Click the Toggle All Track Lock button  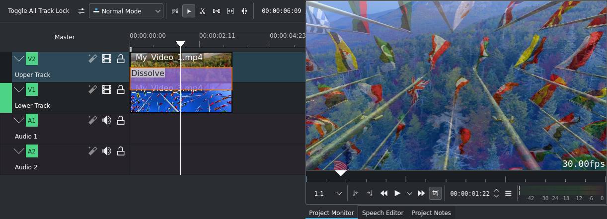coord(39,11)
